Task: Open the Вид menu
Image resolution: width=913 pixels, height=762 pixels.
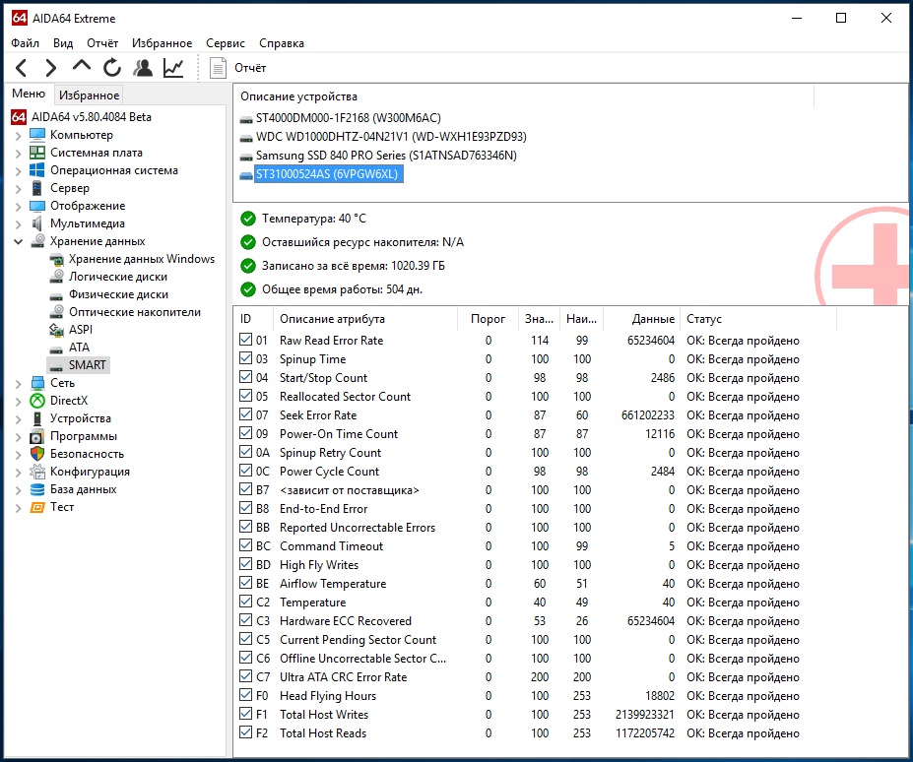Action: 63,43
